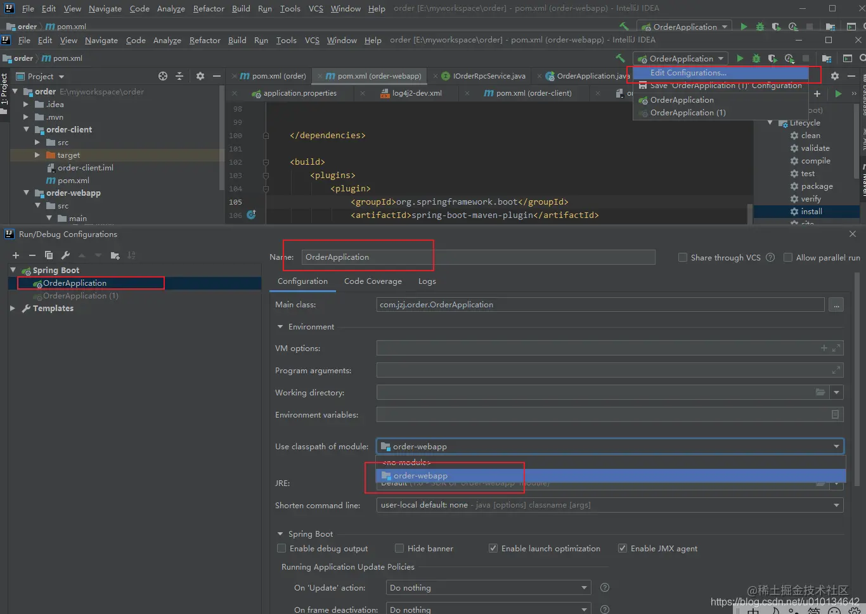The image size is (866, 614).
Task: Browse working directory folder icon
Action: [x=820, y=392]
